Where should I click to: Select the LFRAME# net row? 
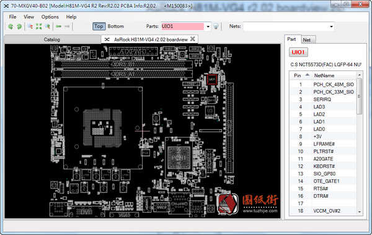click(x=324, y=144)
